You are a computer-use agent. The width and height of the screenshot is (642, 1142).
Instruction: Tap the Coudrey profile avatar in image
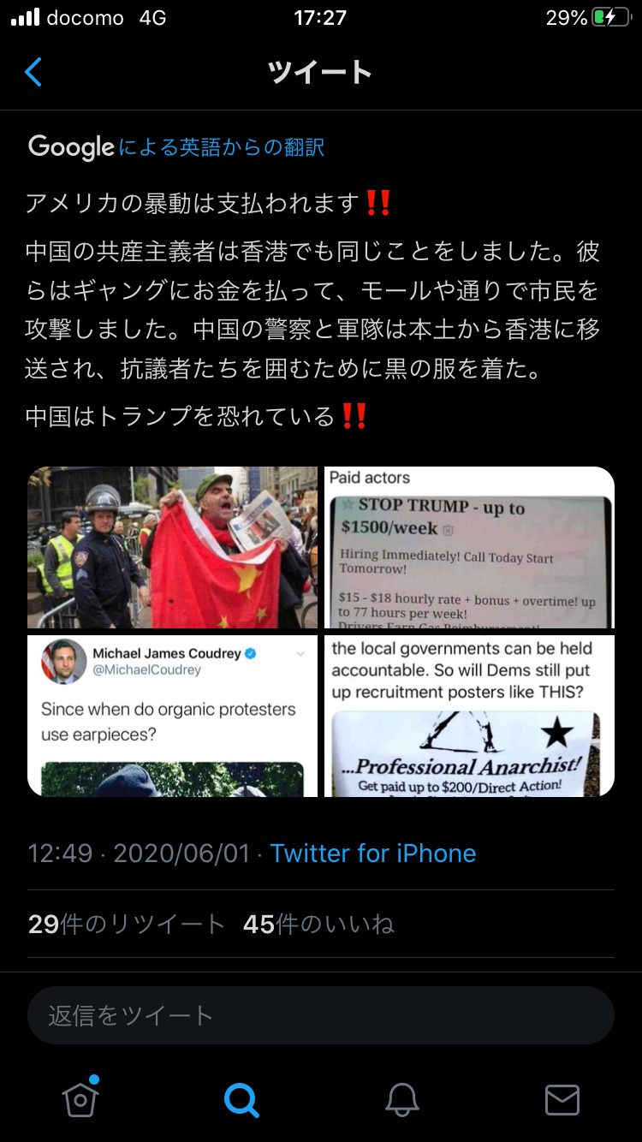coord(63,661)
